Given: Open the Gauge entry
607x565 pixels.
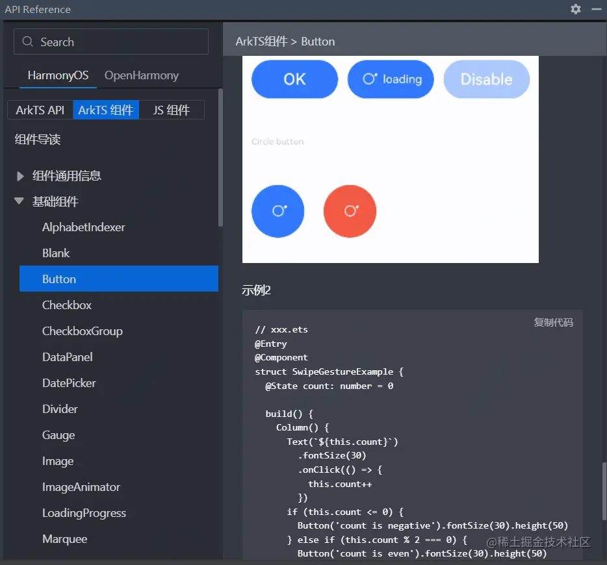Looking at the screenshot, I should pos(58,435).
